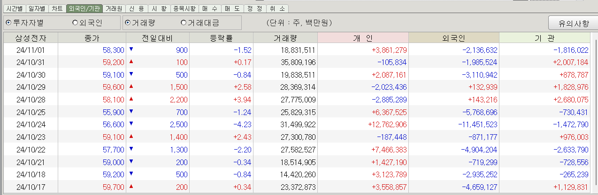The width and height of the screenshot is (598, 195).
Task: Select the 24/10/31 date cell
Action: pyautogui.click(x=31, y=62)
